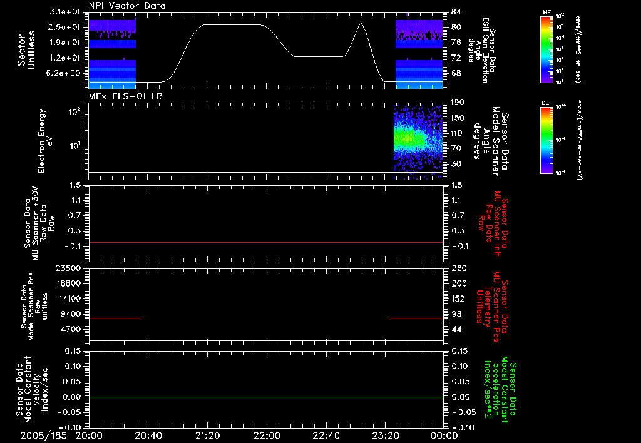This screenshot has height=443, width=641.
Task: Click the '98' telemetry tick label
Action: [456, 314]
